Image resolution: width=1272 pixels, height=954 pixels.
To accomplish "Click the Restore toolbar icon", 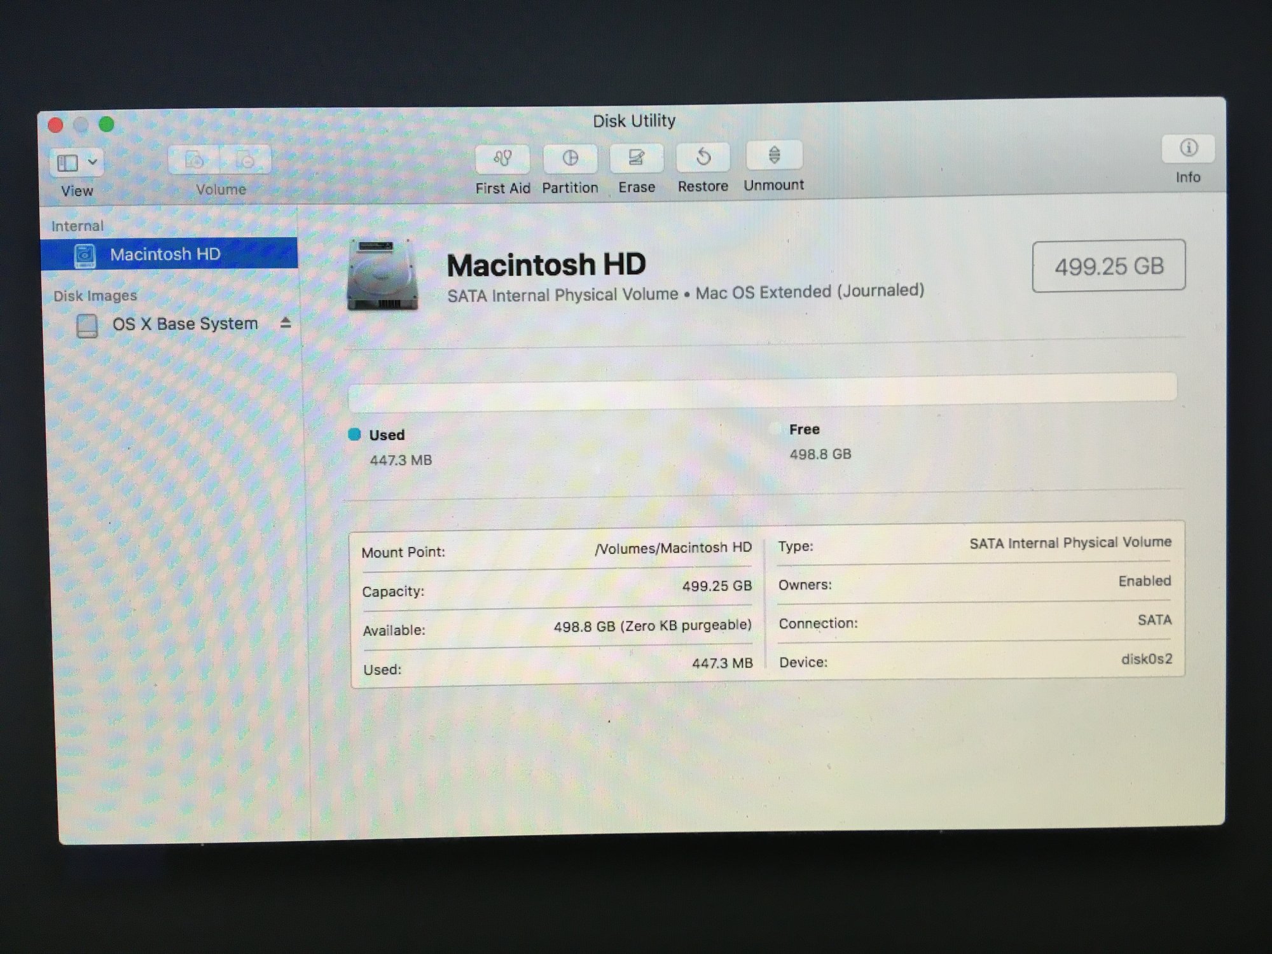I will point(703,157).
